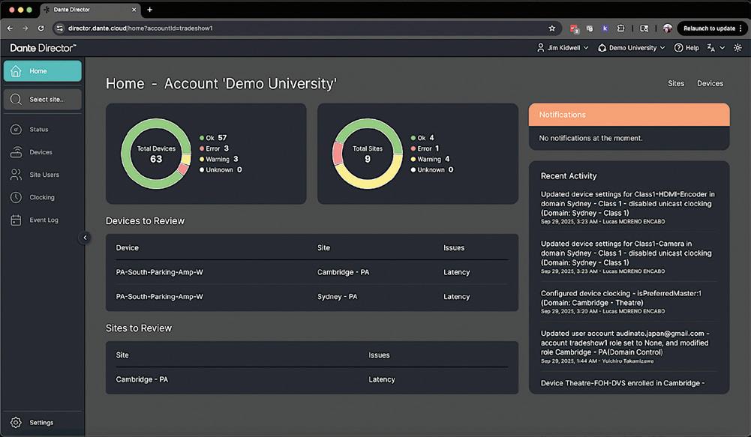
Task: Open Site Users icon in sidebar
Action: coord(16,175)
